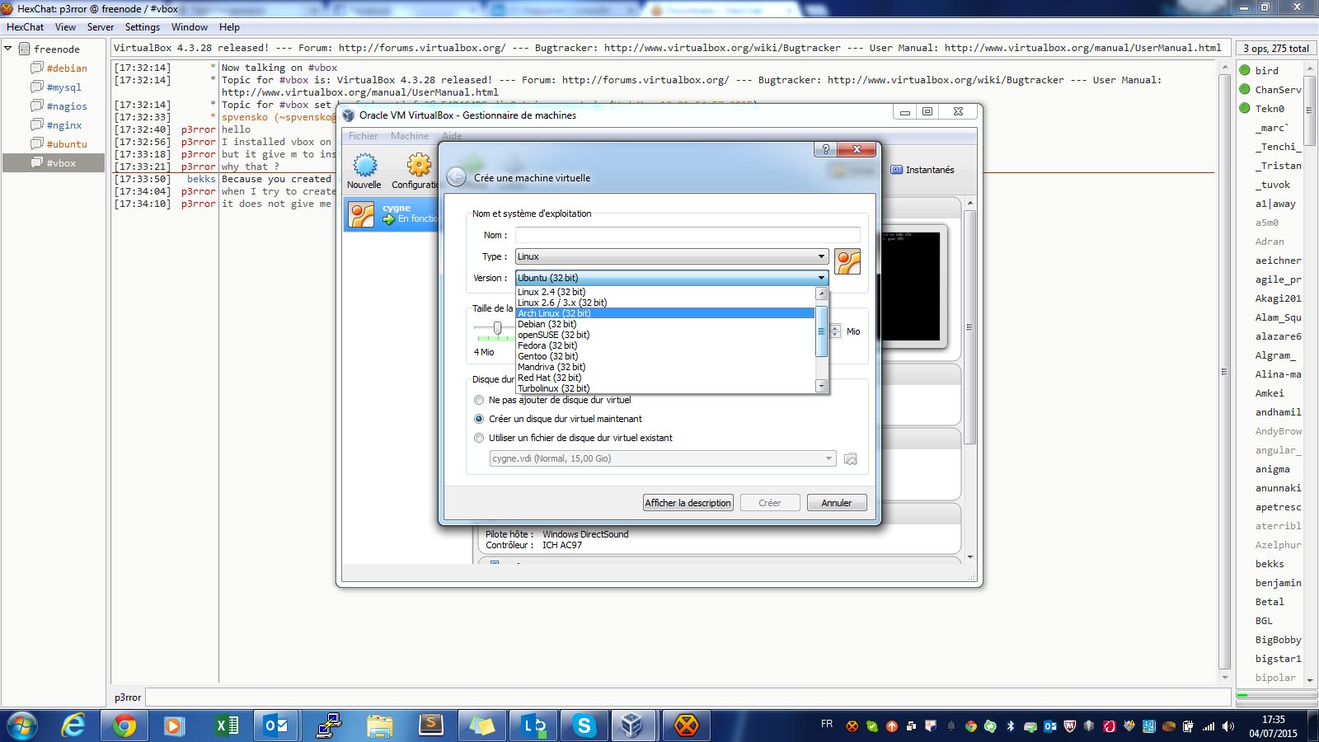Click the Bluetooth tray icon
The width and height of the screenshot is (1319, 742).
(x=1010, y=726)
